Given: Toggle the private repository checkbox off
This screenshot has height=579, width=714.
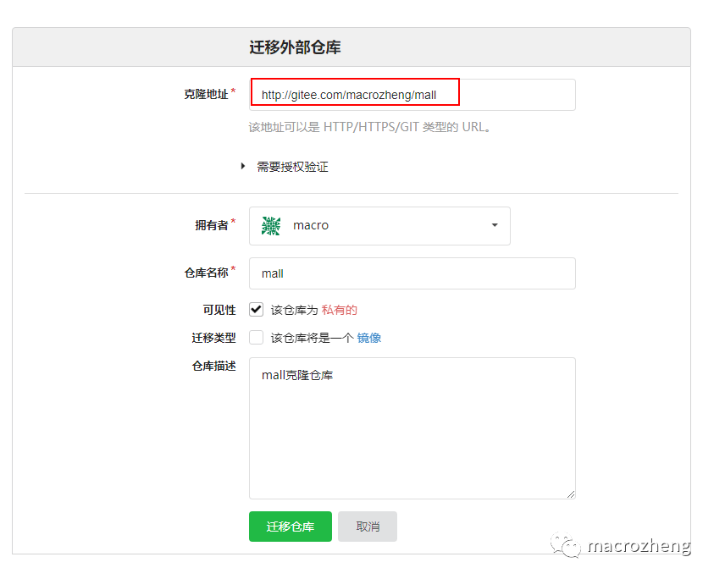Looking at the screenshot, I should tap(256, 308).
